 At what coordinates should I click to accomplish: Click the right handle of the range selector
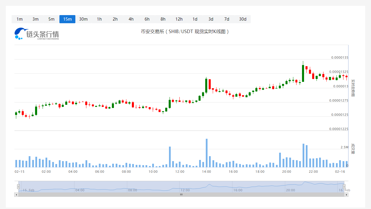tap(344, 186)
